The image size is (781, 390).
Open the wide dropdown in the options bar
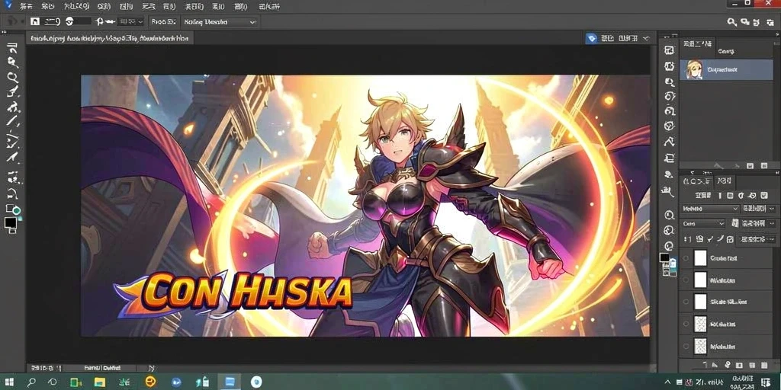(x=219, y=22)
